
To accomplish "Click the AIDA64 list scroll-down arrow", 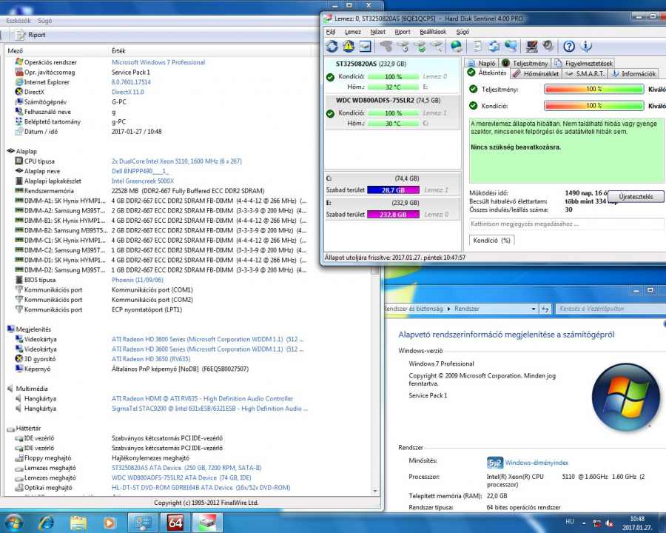I will [x=375, y=491].
